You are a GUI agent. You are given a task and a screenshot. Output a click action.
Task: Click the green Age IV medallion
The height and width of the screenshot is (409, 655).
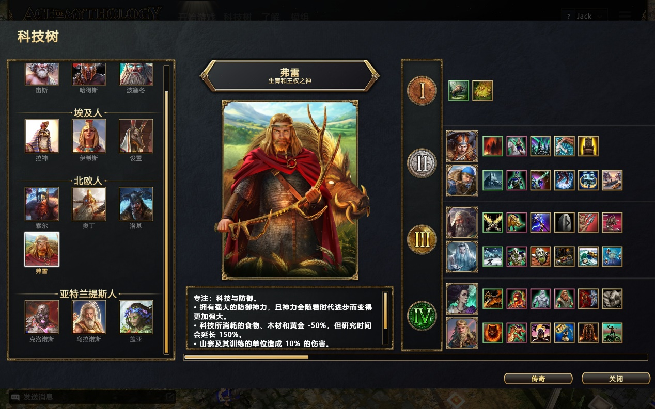click(x=422, y=316)
